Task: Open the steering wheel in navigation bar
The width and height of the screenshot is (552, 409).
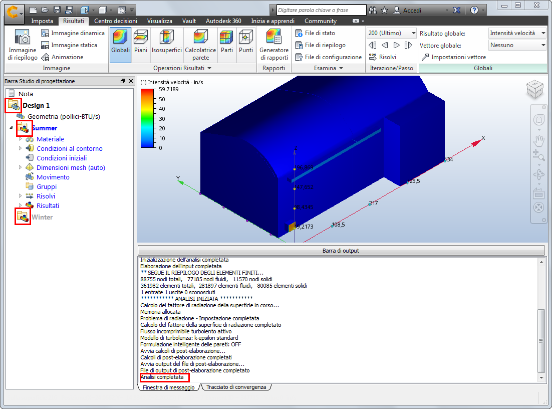Action: 538,120
